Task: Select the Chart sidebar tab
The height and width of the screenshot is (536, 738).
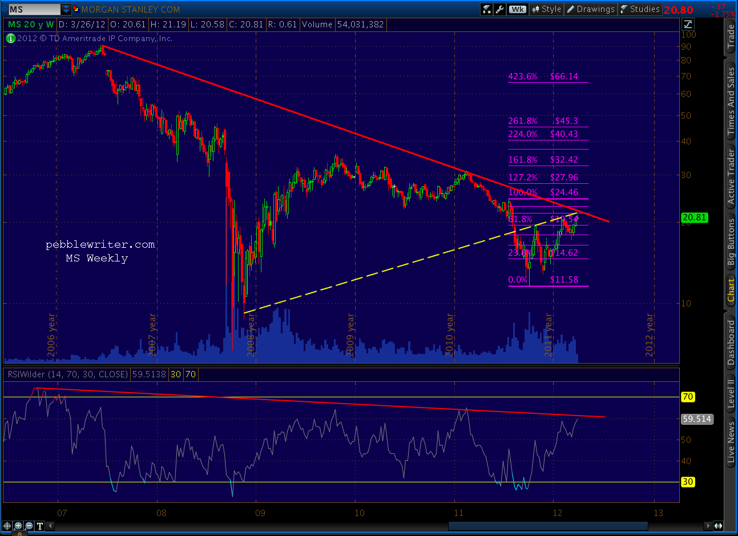Action: coord(731,290)
